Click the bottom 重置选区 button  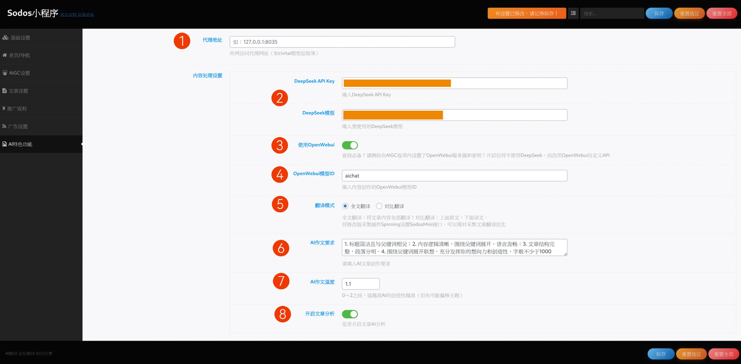691,354
